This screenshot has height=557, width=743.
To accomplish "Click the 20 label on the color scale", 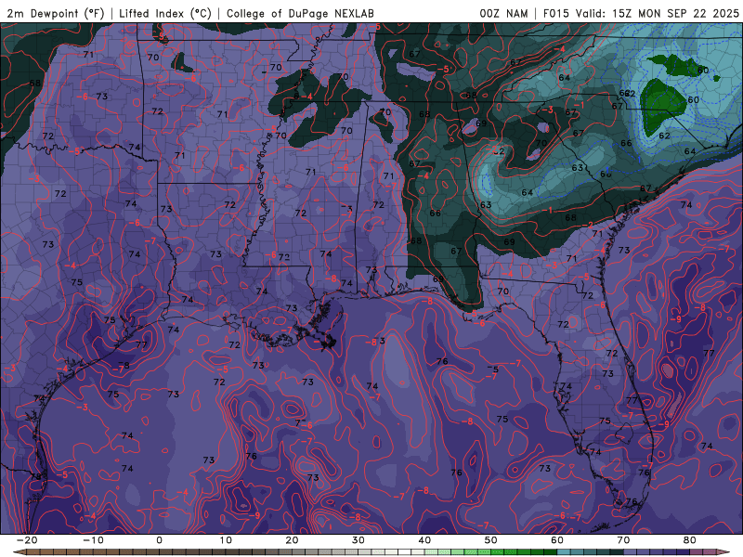I will pyautogui.click(x=292, y=540).
